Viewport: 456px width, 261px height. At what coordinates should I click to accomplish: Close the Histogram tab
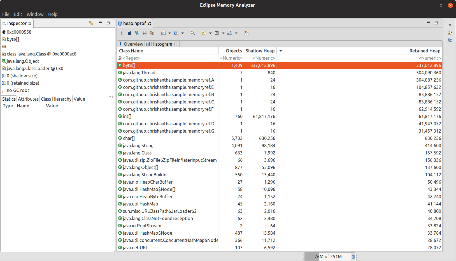click(x=176, y=44)
